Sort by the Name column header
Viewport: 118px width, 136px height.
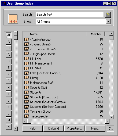pos(54,34)
